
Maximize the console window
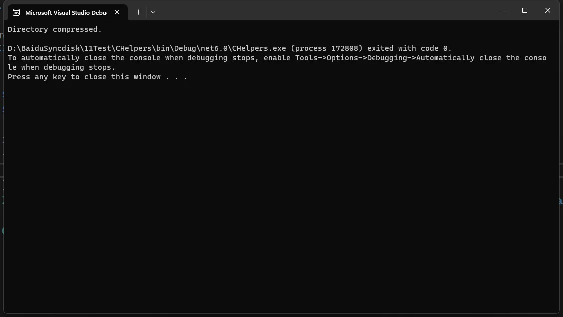pos(525,10)
